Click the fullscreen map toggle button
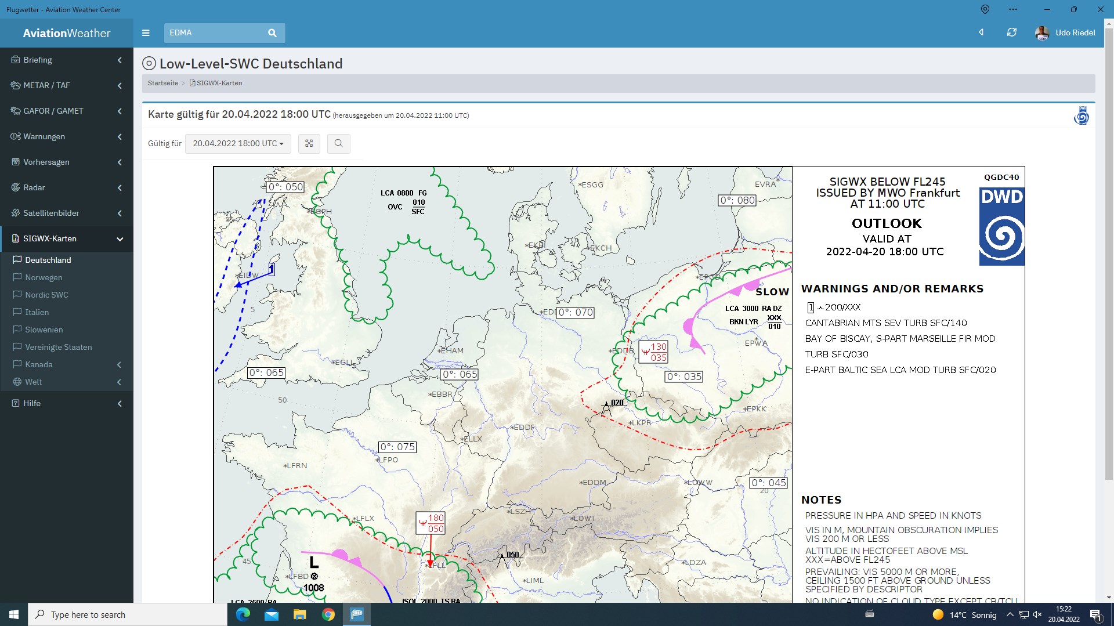The image size is (1114, 626). tap(309, 143)
